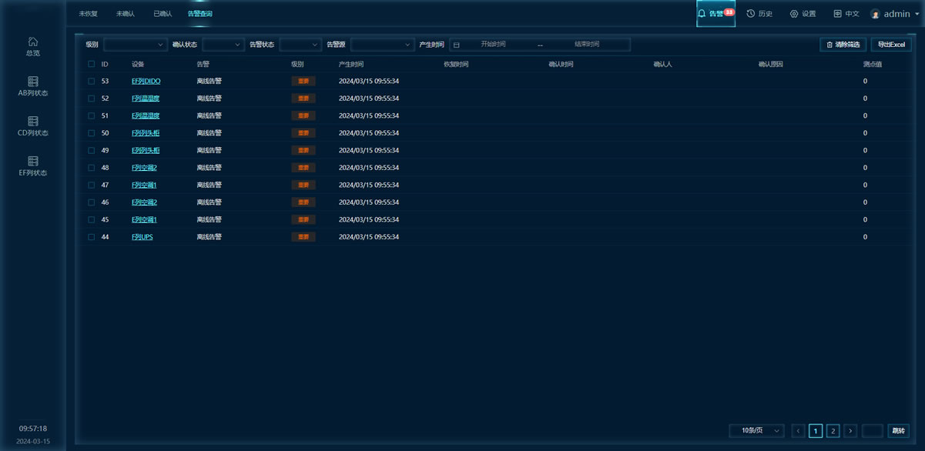Open AB列状态 in the sidebar
The image size is (925, 451).
pyautogui.click(x=33, y=82)
